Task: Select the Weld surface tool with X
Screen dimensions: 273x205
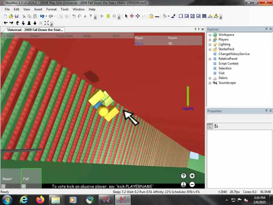Action: pos(192,16)
